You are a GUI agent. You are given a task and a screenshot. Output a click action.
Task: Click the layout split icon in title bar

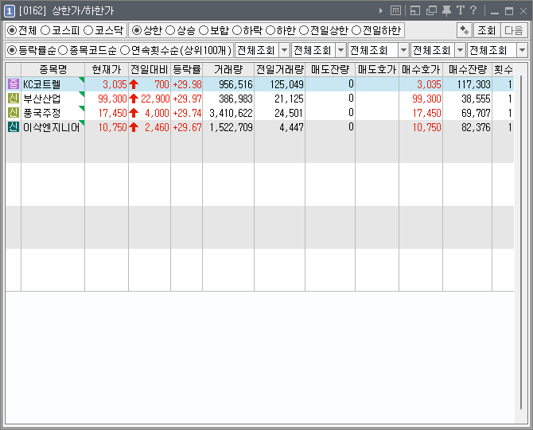click(415, 10)
